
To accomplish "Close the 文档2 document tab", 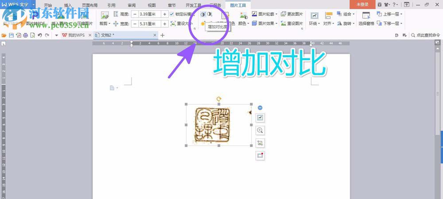I will 155,35.
